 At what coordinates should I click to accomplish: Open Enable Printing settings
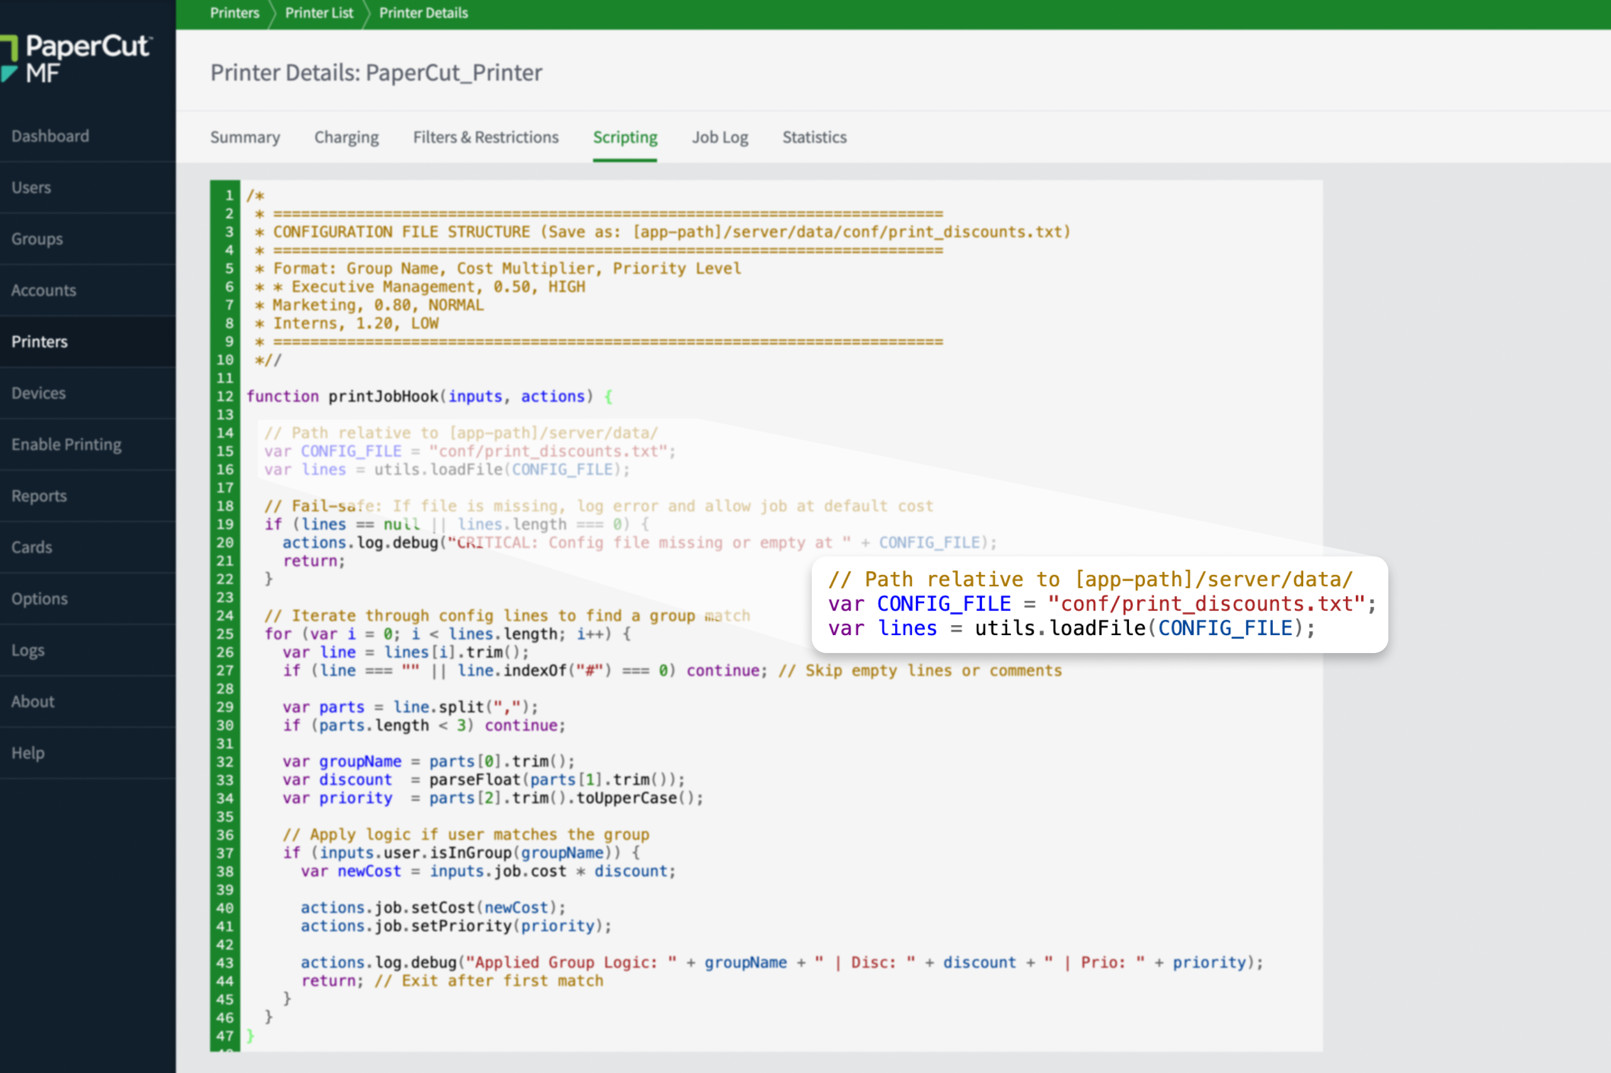(x=66, y=444)
